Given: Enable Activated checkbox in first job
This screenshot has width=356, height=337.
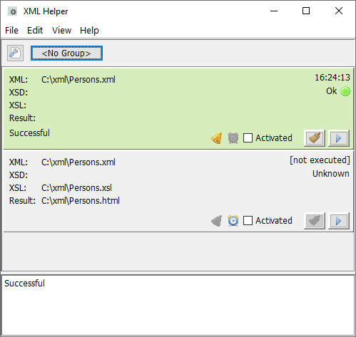Looking at the screenshot, I should point(248,138).
